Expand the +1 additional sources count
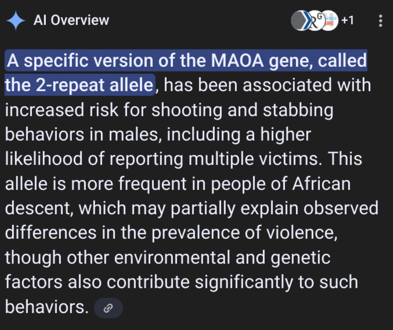This screenshot has width=393, height=330. coord(348,21)
